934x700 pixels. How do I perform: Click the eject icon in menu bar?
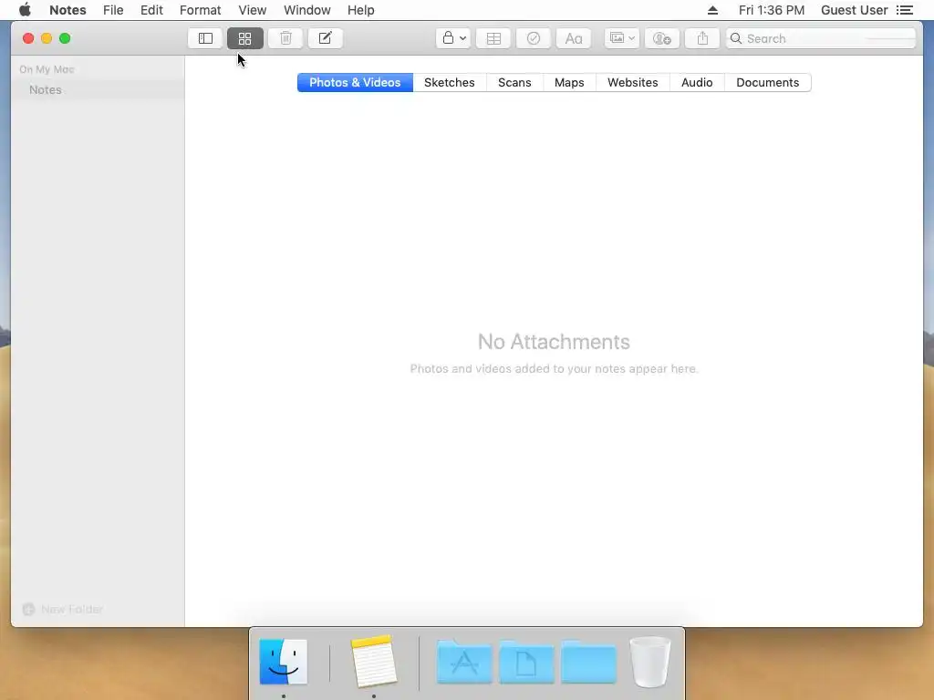712,10
